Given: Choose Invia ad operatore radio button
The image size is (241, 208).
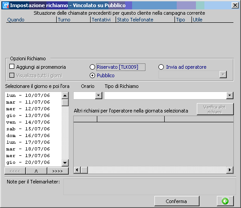Looking at the screenshot, I should (x=161, y=67).
